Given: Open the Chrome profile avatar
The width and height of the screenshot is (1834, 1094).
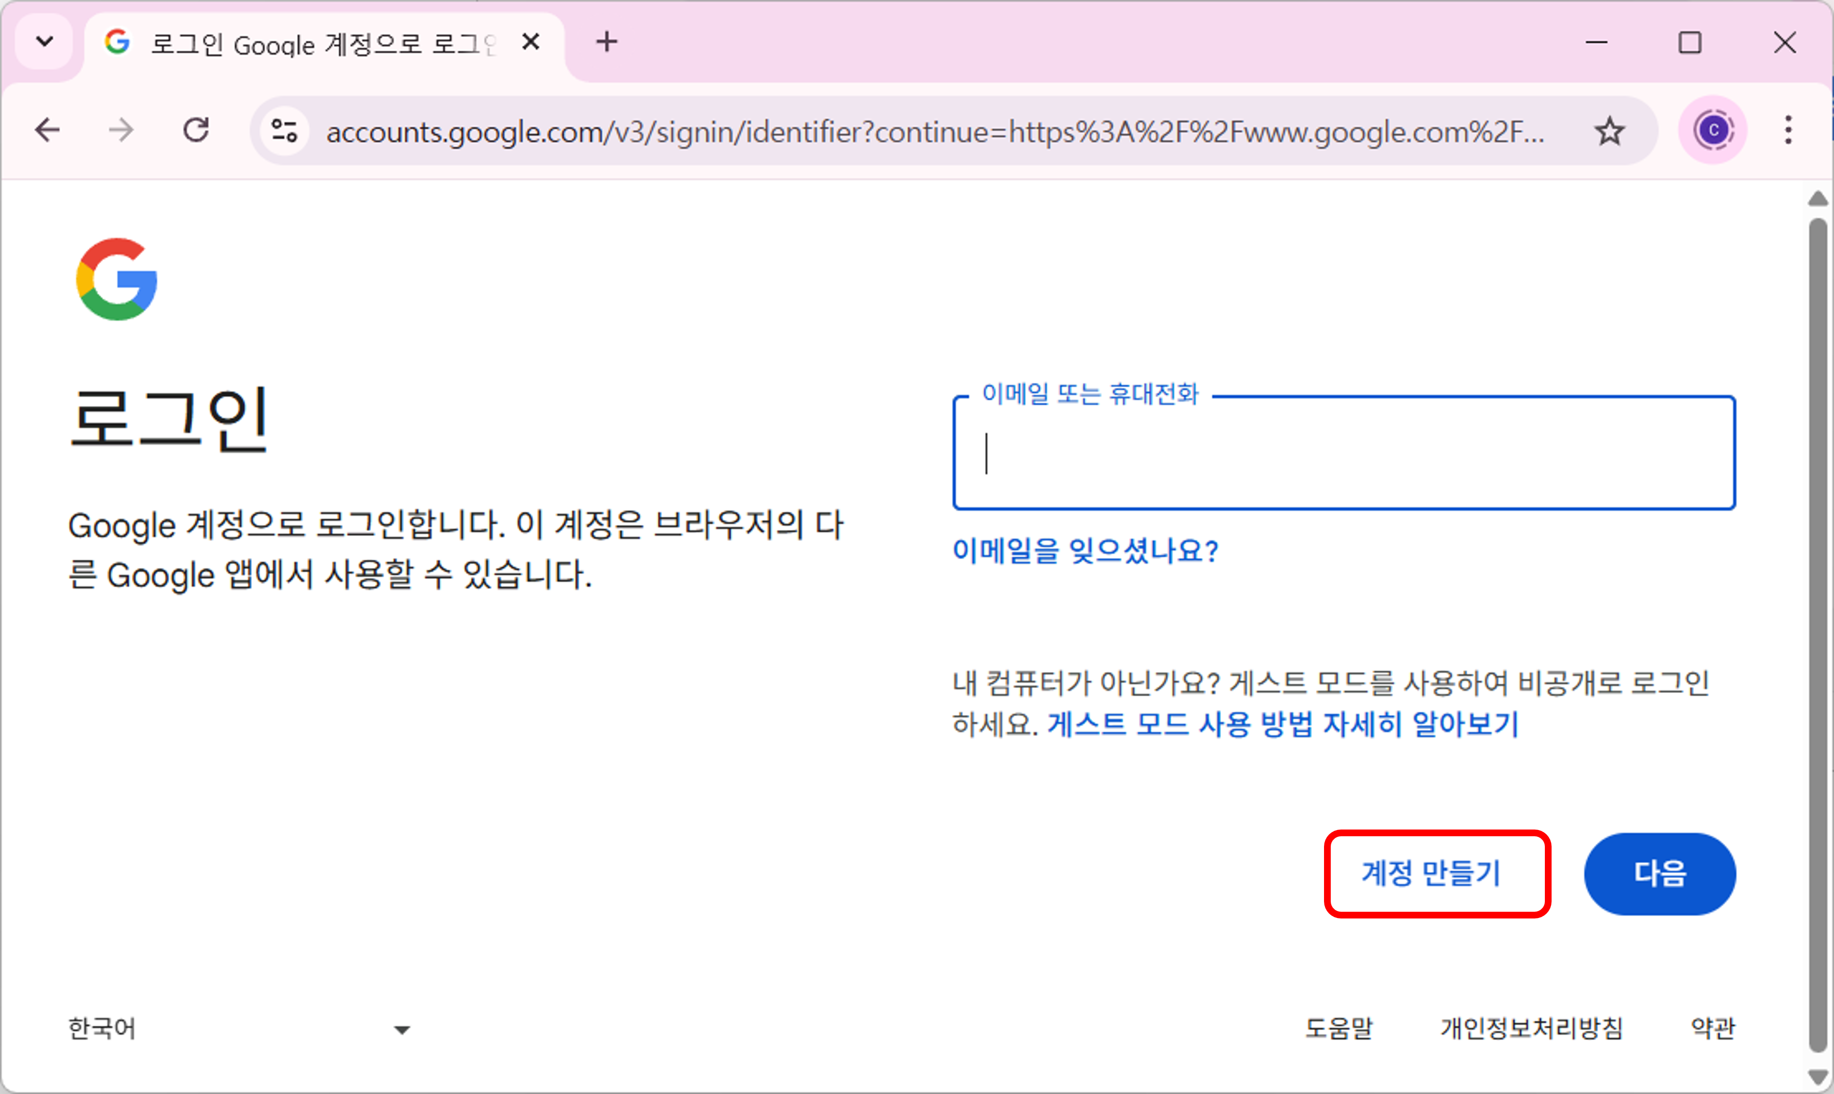Looking at the screenshot, I should pos(1712,131).
